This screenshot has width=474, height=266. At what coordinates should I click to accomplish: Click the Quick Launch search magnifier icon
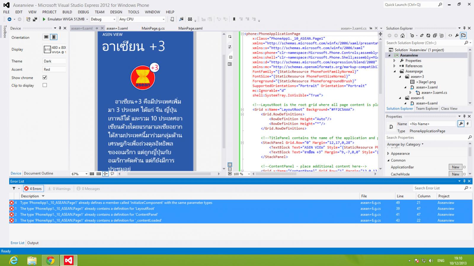click(x=440, y=4)
